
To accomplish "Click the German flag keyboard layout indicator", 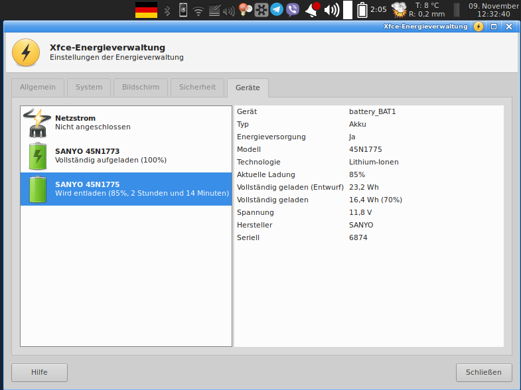I will tap(146, 10).
